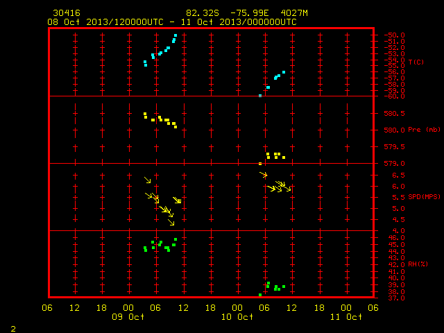Select the cyan temperature point on -60.0 line
444x333 pixels.
pyautogui.click(x=260, y=96)
